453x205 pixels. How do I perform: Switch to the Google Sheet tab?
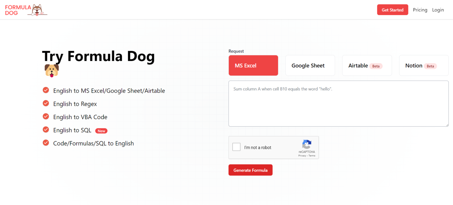pyautogui.click(x=310, y=65)
